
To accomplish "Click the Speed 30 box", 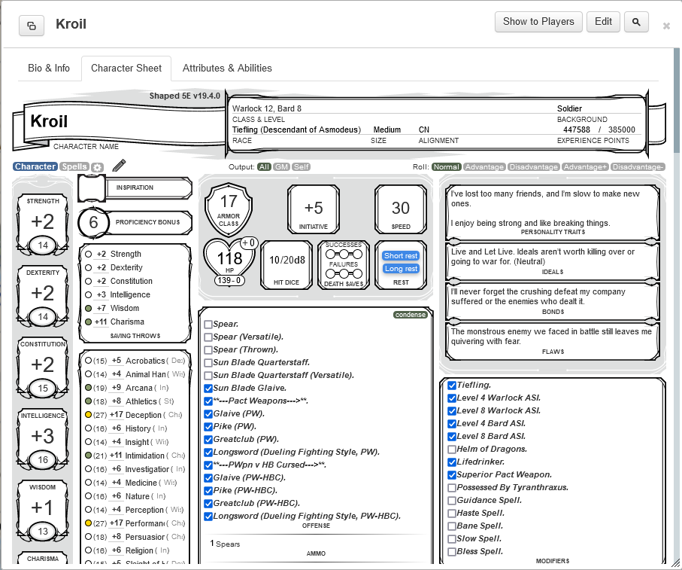I will [401, 209].
